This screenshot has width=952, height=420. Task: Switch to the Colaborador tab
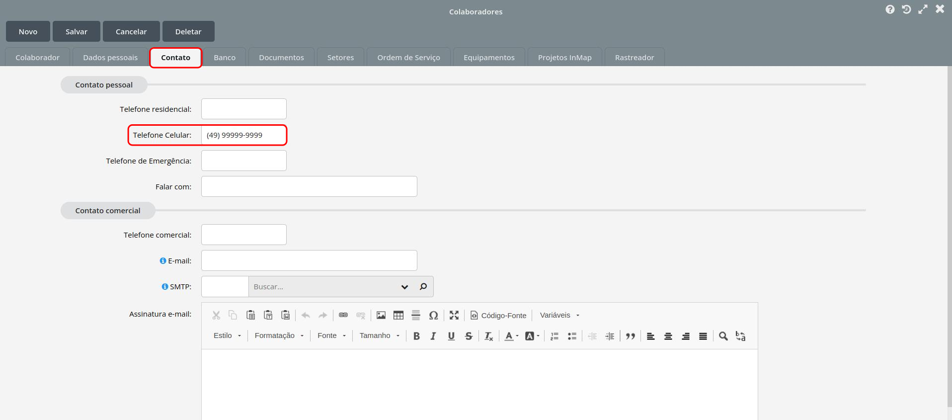click(x=37, y=57)
